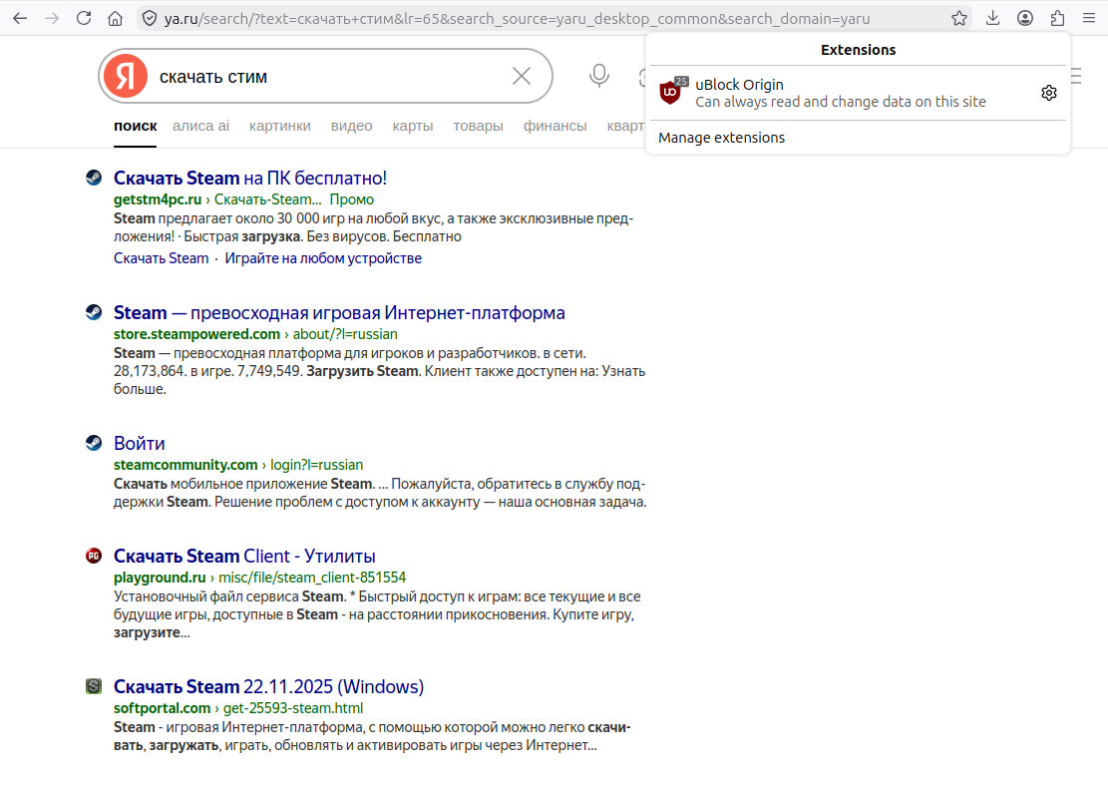1108x785 pixels.
Task: Switch to the картинки tab
Action: [280, 126]
